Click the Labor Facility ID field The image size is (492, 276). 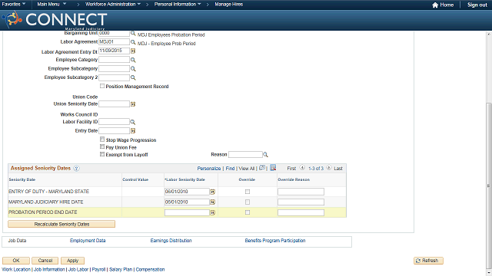coord(115,122)
